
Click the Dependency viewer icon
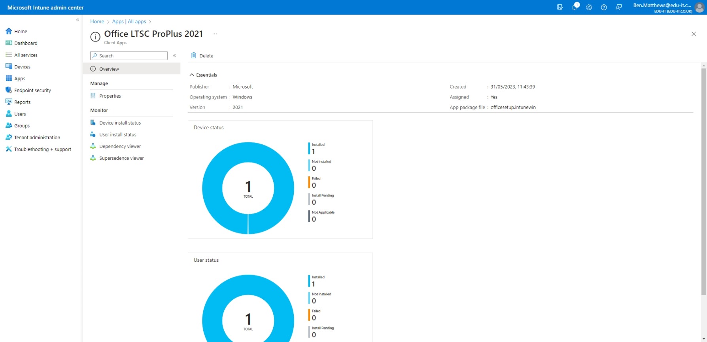93,146
